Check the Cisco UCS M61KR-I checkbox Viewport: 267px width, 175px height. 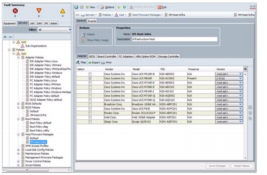(90, 91)
